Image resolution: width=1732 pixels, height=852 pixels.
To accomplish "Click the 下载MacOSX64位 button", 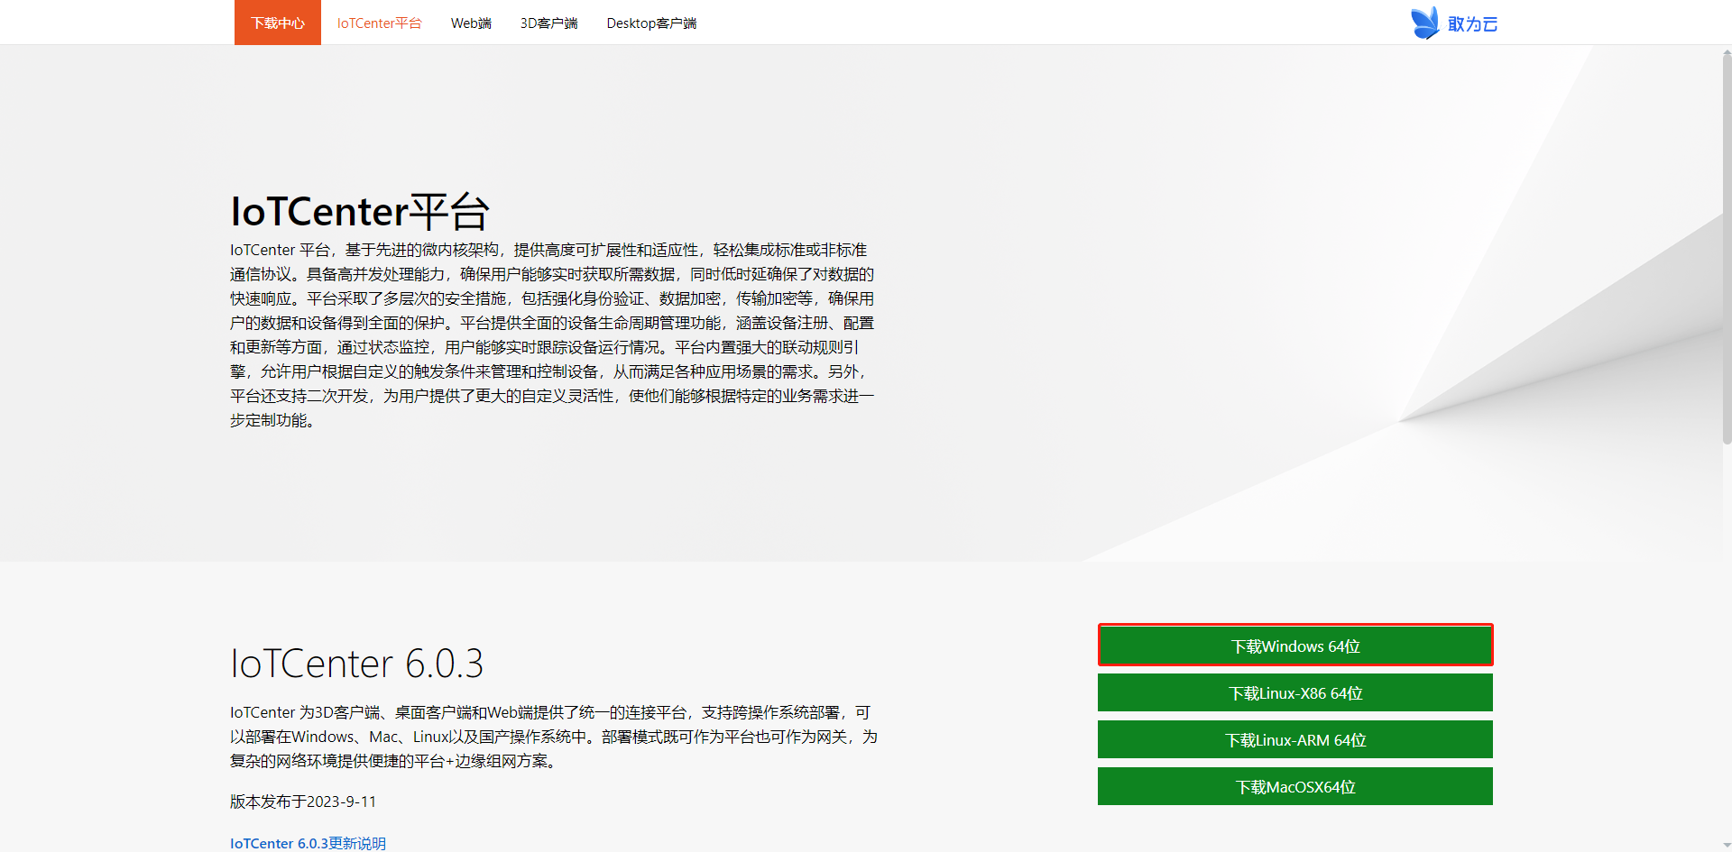I will tap(1295, 786).
